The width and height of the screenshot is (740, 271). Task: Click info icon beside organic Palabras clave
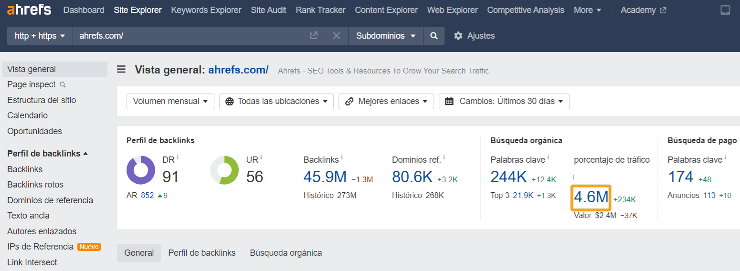(x=548, y=157)
